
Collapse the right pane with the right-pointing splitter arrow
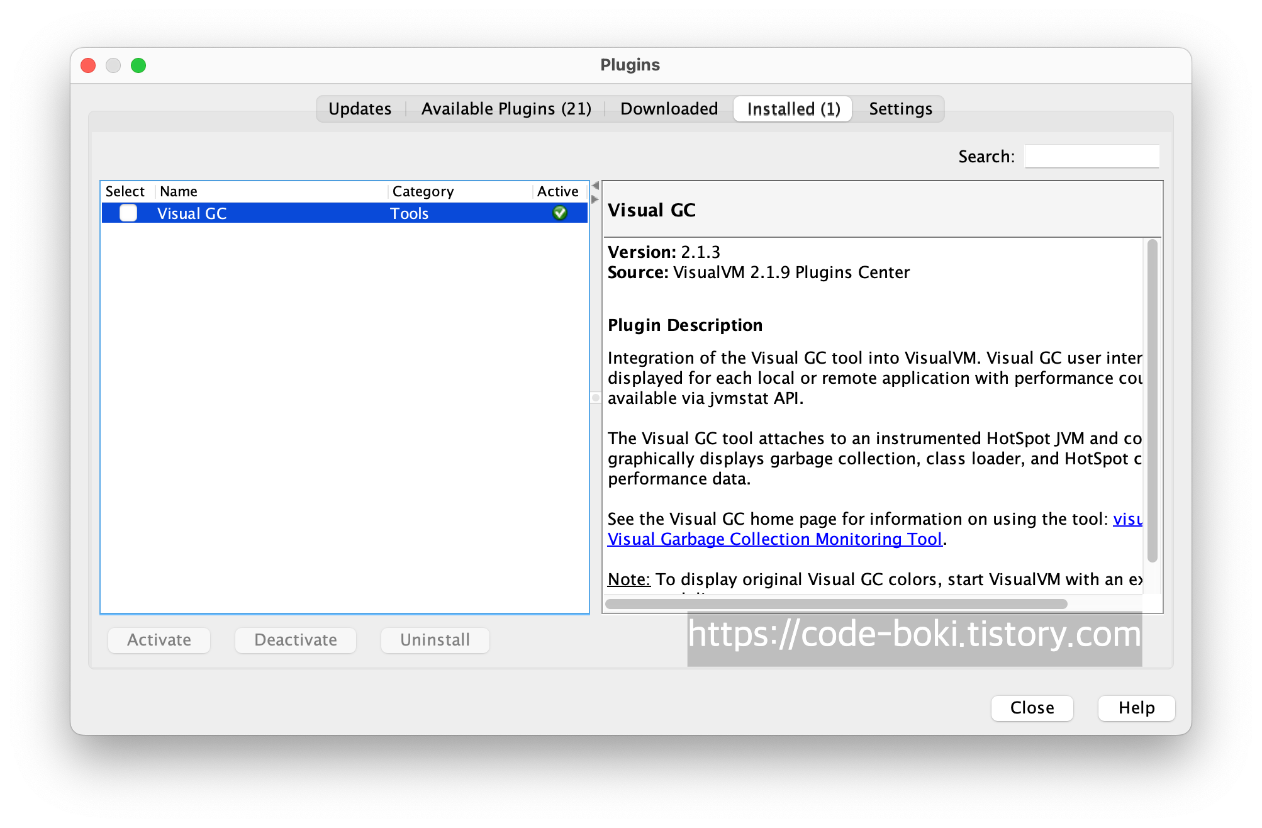point(595,199)
